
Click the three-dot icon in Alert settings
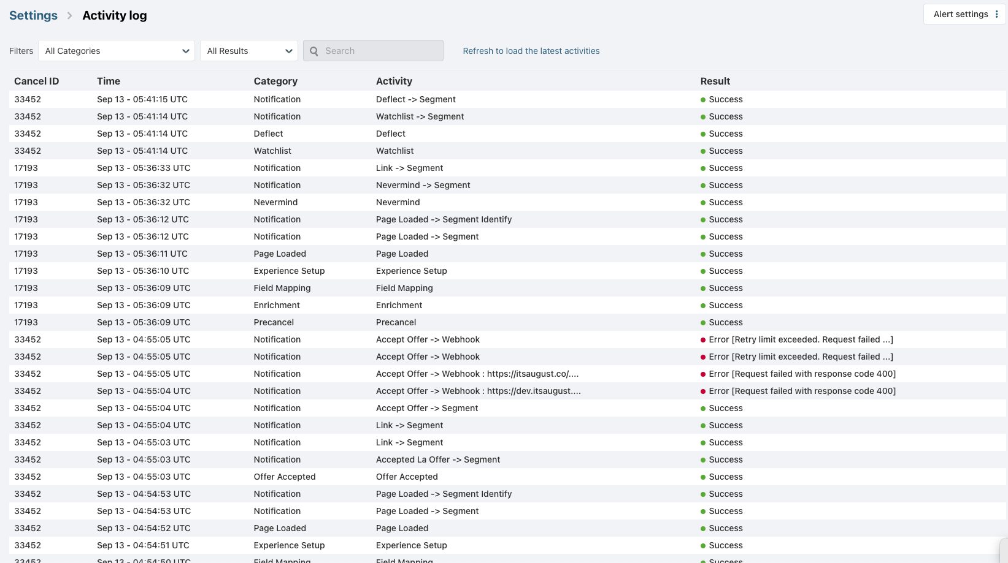tap(996, 14)
